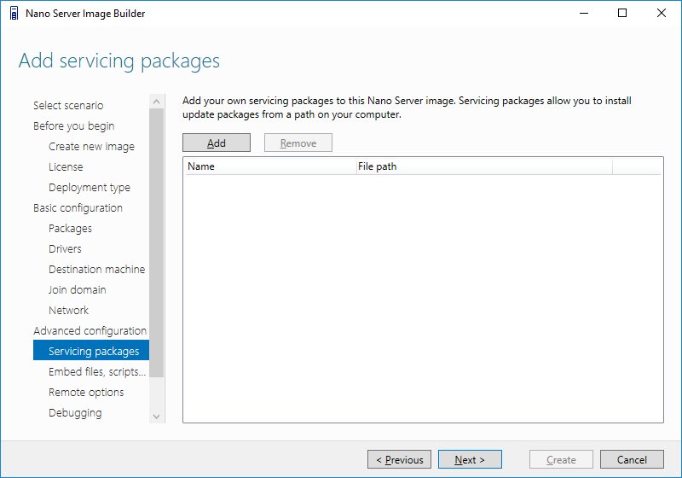Open the Create new image step
The width and height of the screenshot is (682, 478).
coord(91,146)
